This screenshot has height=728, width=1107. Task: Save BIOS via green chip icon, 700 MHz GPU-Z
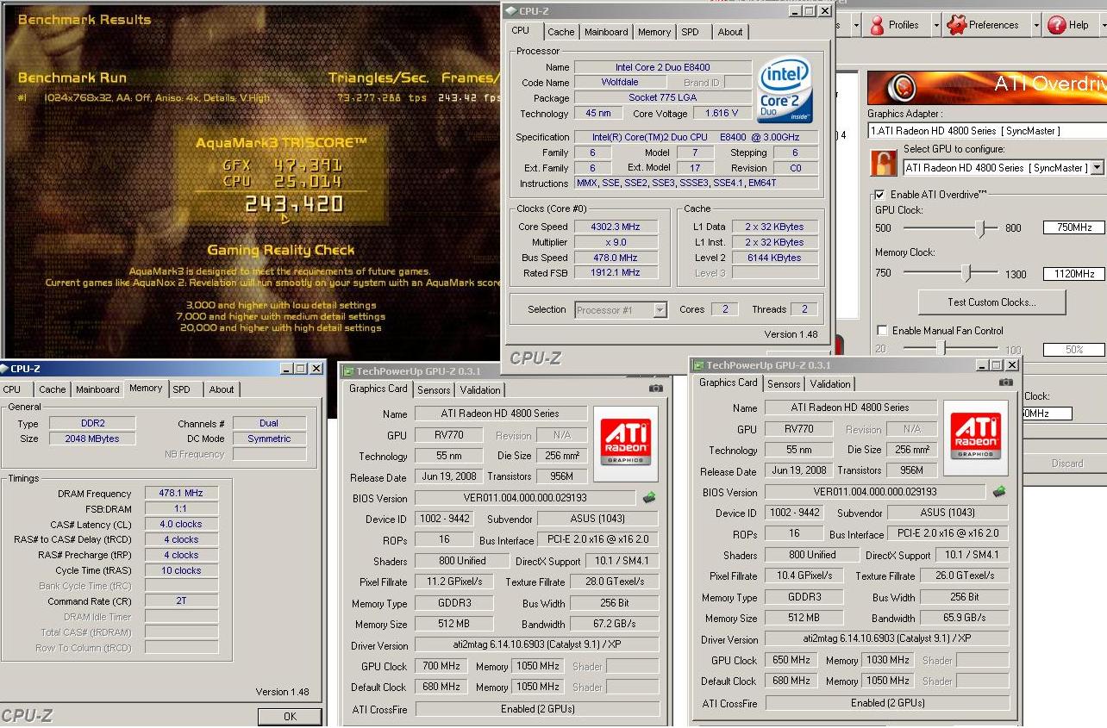coord(649,498)
